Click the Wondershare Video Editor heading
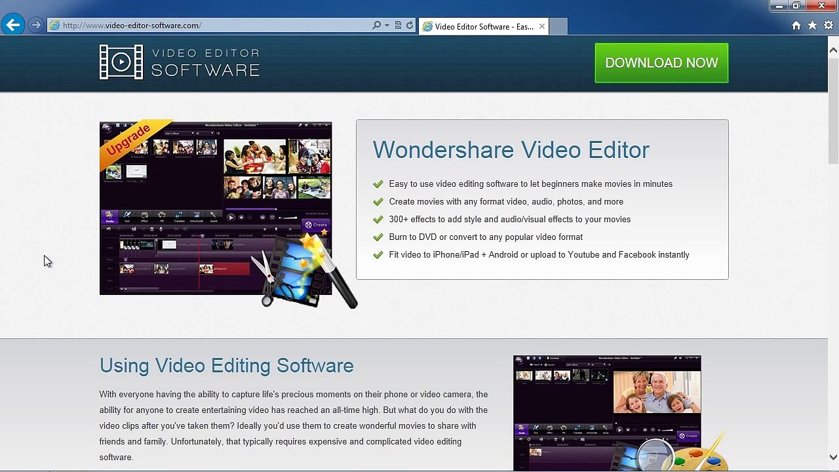 [x=511, y=149]
